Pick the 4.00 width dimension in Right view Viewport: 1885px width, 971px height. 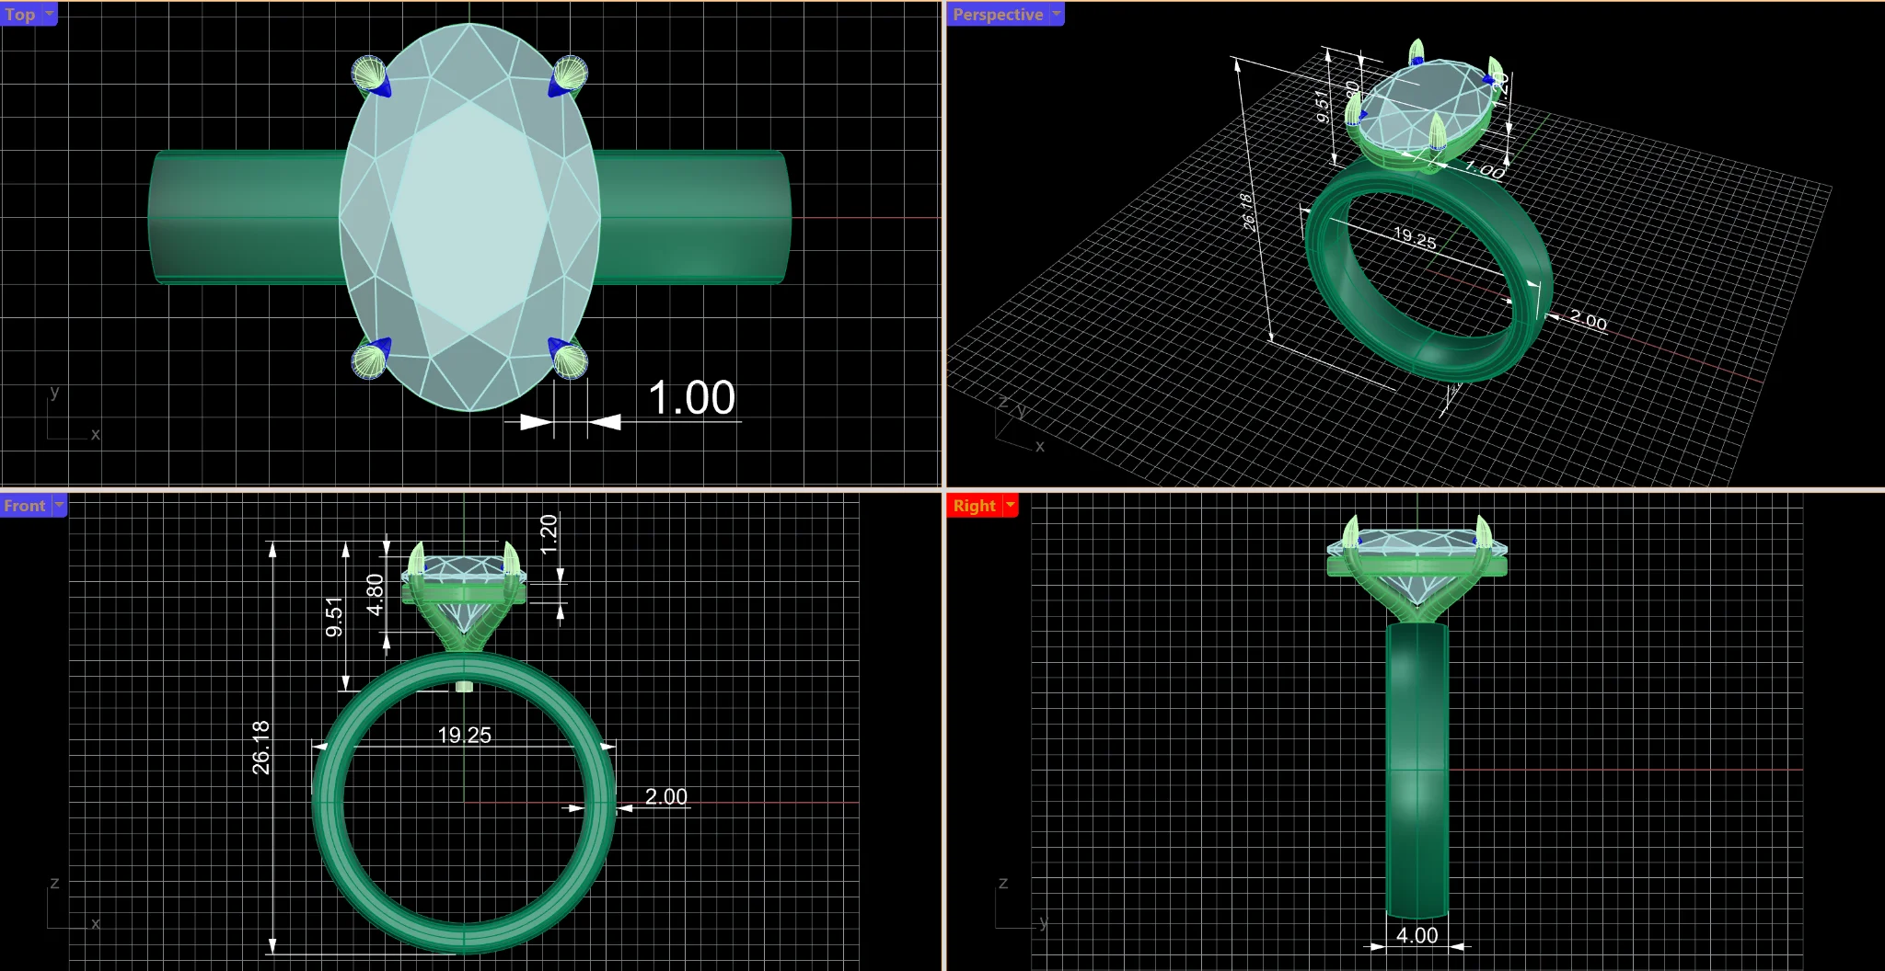(x=1417, y=935)
